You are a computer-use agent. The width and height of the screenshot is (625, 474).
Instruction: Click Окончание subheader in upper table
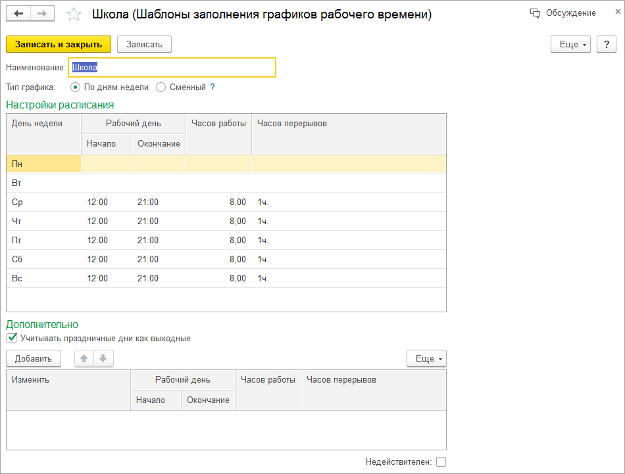pos(159,144)
